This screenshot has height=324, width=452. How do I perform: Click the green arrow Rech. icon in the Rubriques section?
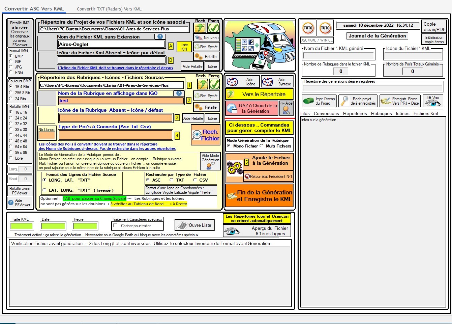tap(202, 84)
